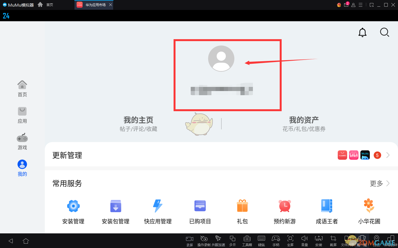Viewport: 398px width, 248px height.
Task: Select 我的 in the left sidebar
Action: coord(22,168)
